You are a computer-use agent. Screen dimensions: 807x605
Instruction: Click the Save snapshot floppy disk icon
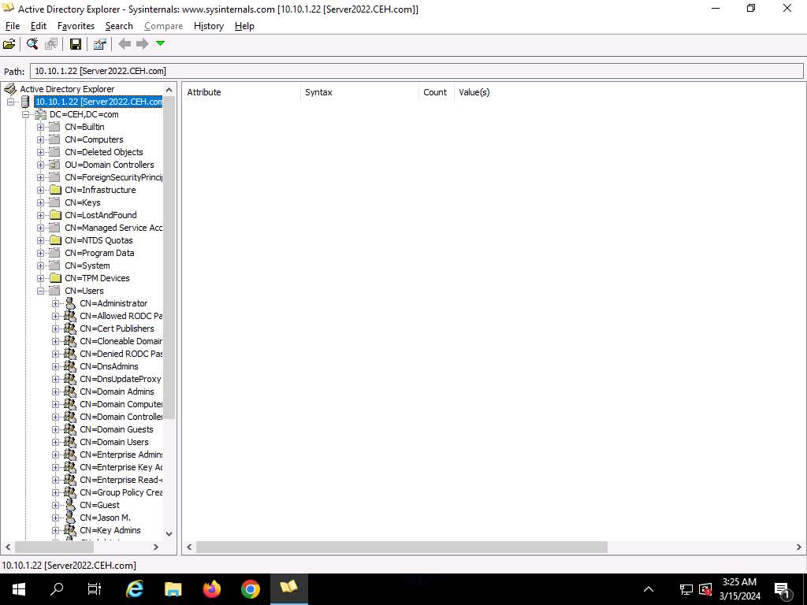pos(76,44)
